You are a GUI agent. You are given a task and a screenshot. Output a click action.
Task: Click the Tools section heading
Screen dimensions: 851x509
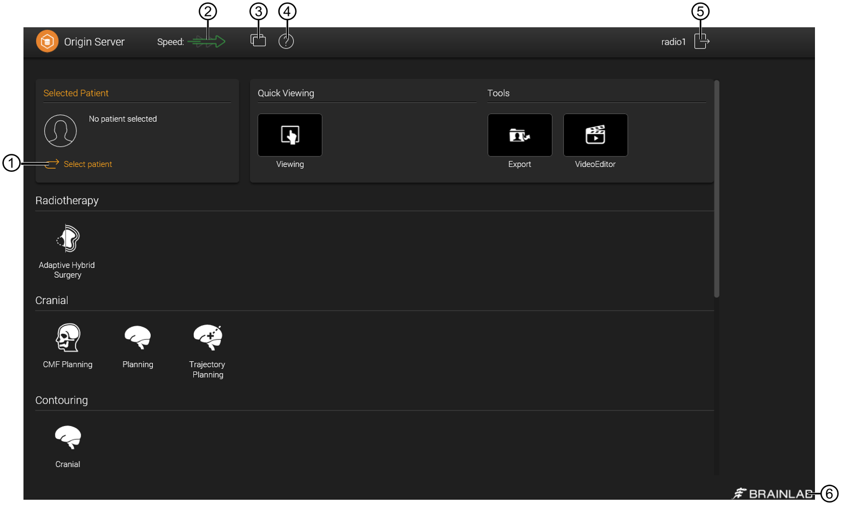[x=498, y=93]
